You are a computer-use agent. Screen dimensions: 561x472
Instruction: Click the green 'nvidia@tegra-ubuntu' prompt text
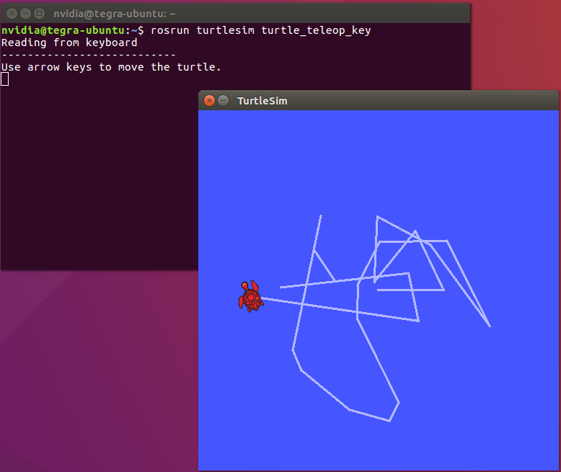(x=63, y=30)
